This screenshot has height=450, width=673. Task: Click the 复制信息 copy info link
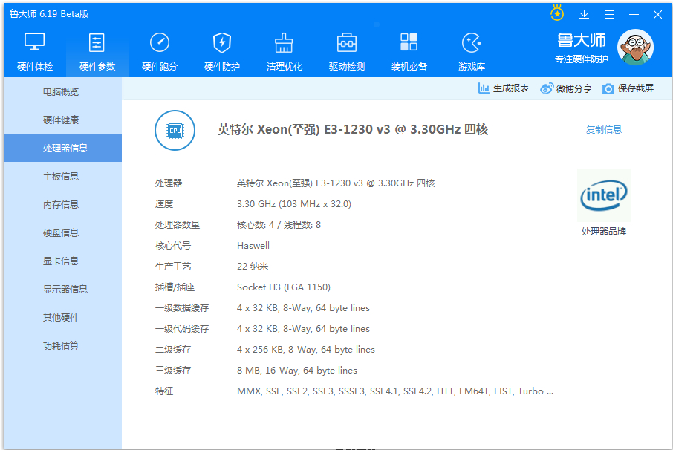coord(603,129)
